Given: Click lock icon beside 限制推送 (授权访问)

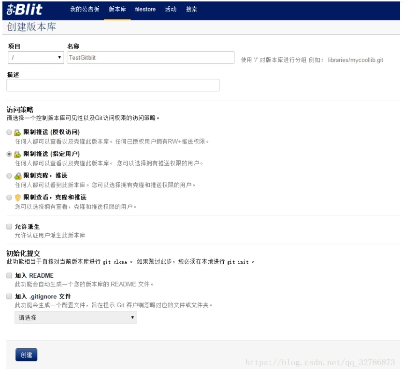Looking at the screenshot, I should click(x=17, y=132).
